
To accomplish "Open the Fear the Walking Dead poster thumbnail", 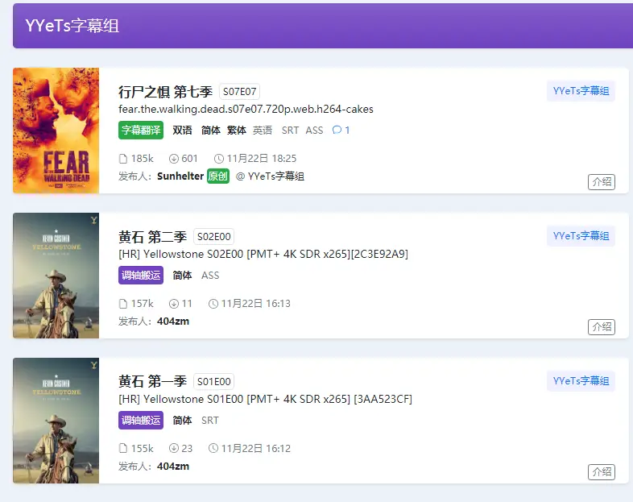I will tap(56, 131).
